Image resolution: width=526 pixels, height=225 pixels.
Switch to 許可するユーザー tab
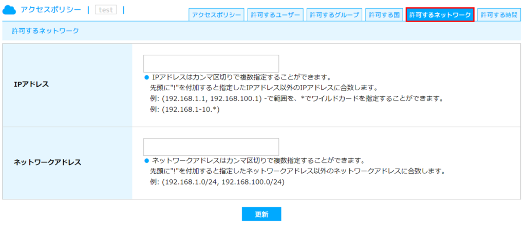pyautogui.click(x=275, y=15)
